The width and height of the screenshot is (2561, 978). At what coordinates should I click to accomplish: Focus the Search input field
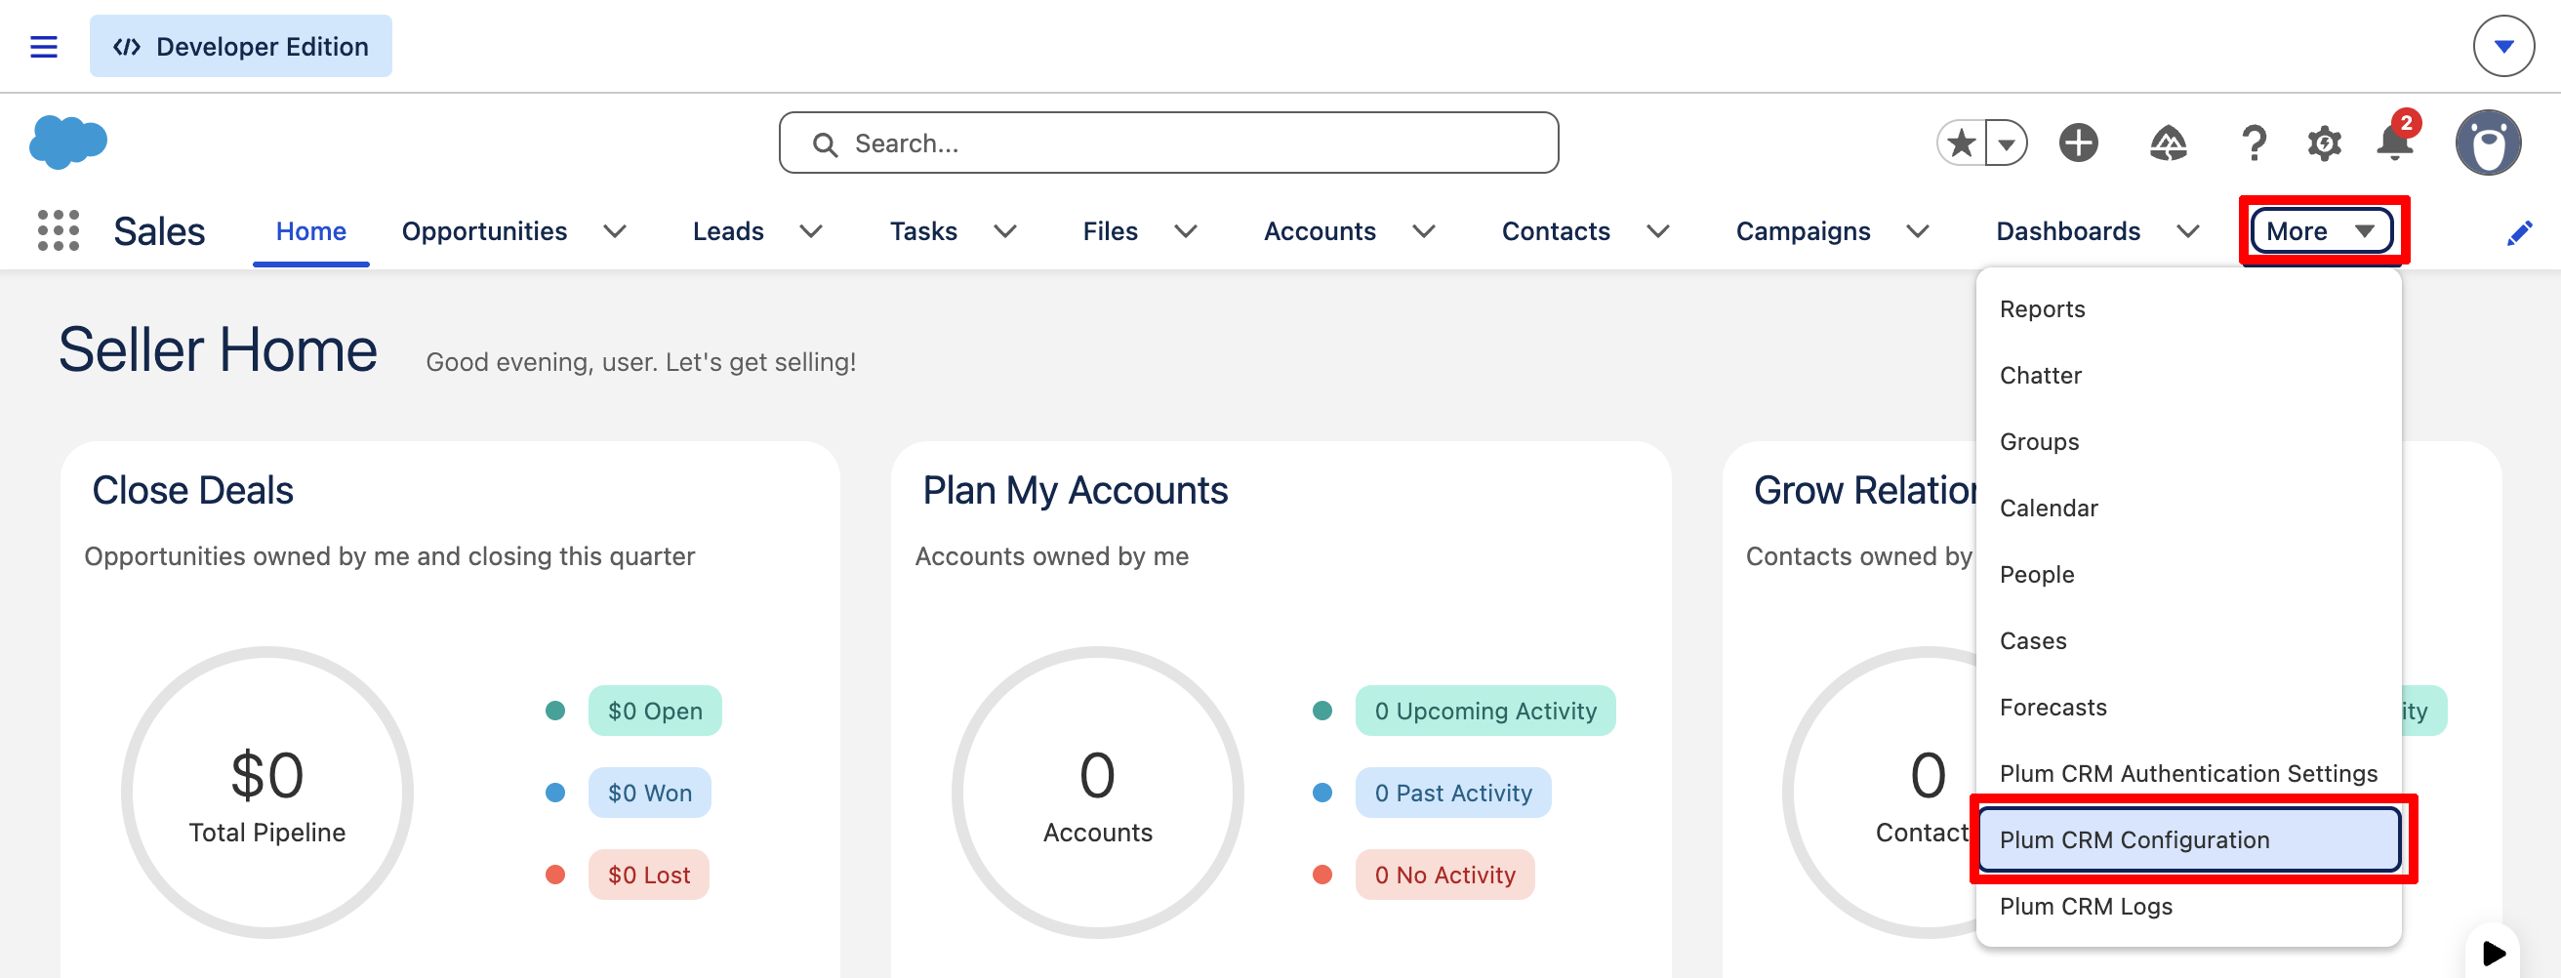point(1168,143)
